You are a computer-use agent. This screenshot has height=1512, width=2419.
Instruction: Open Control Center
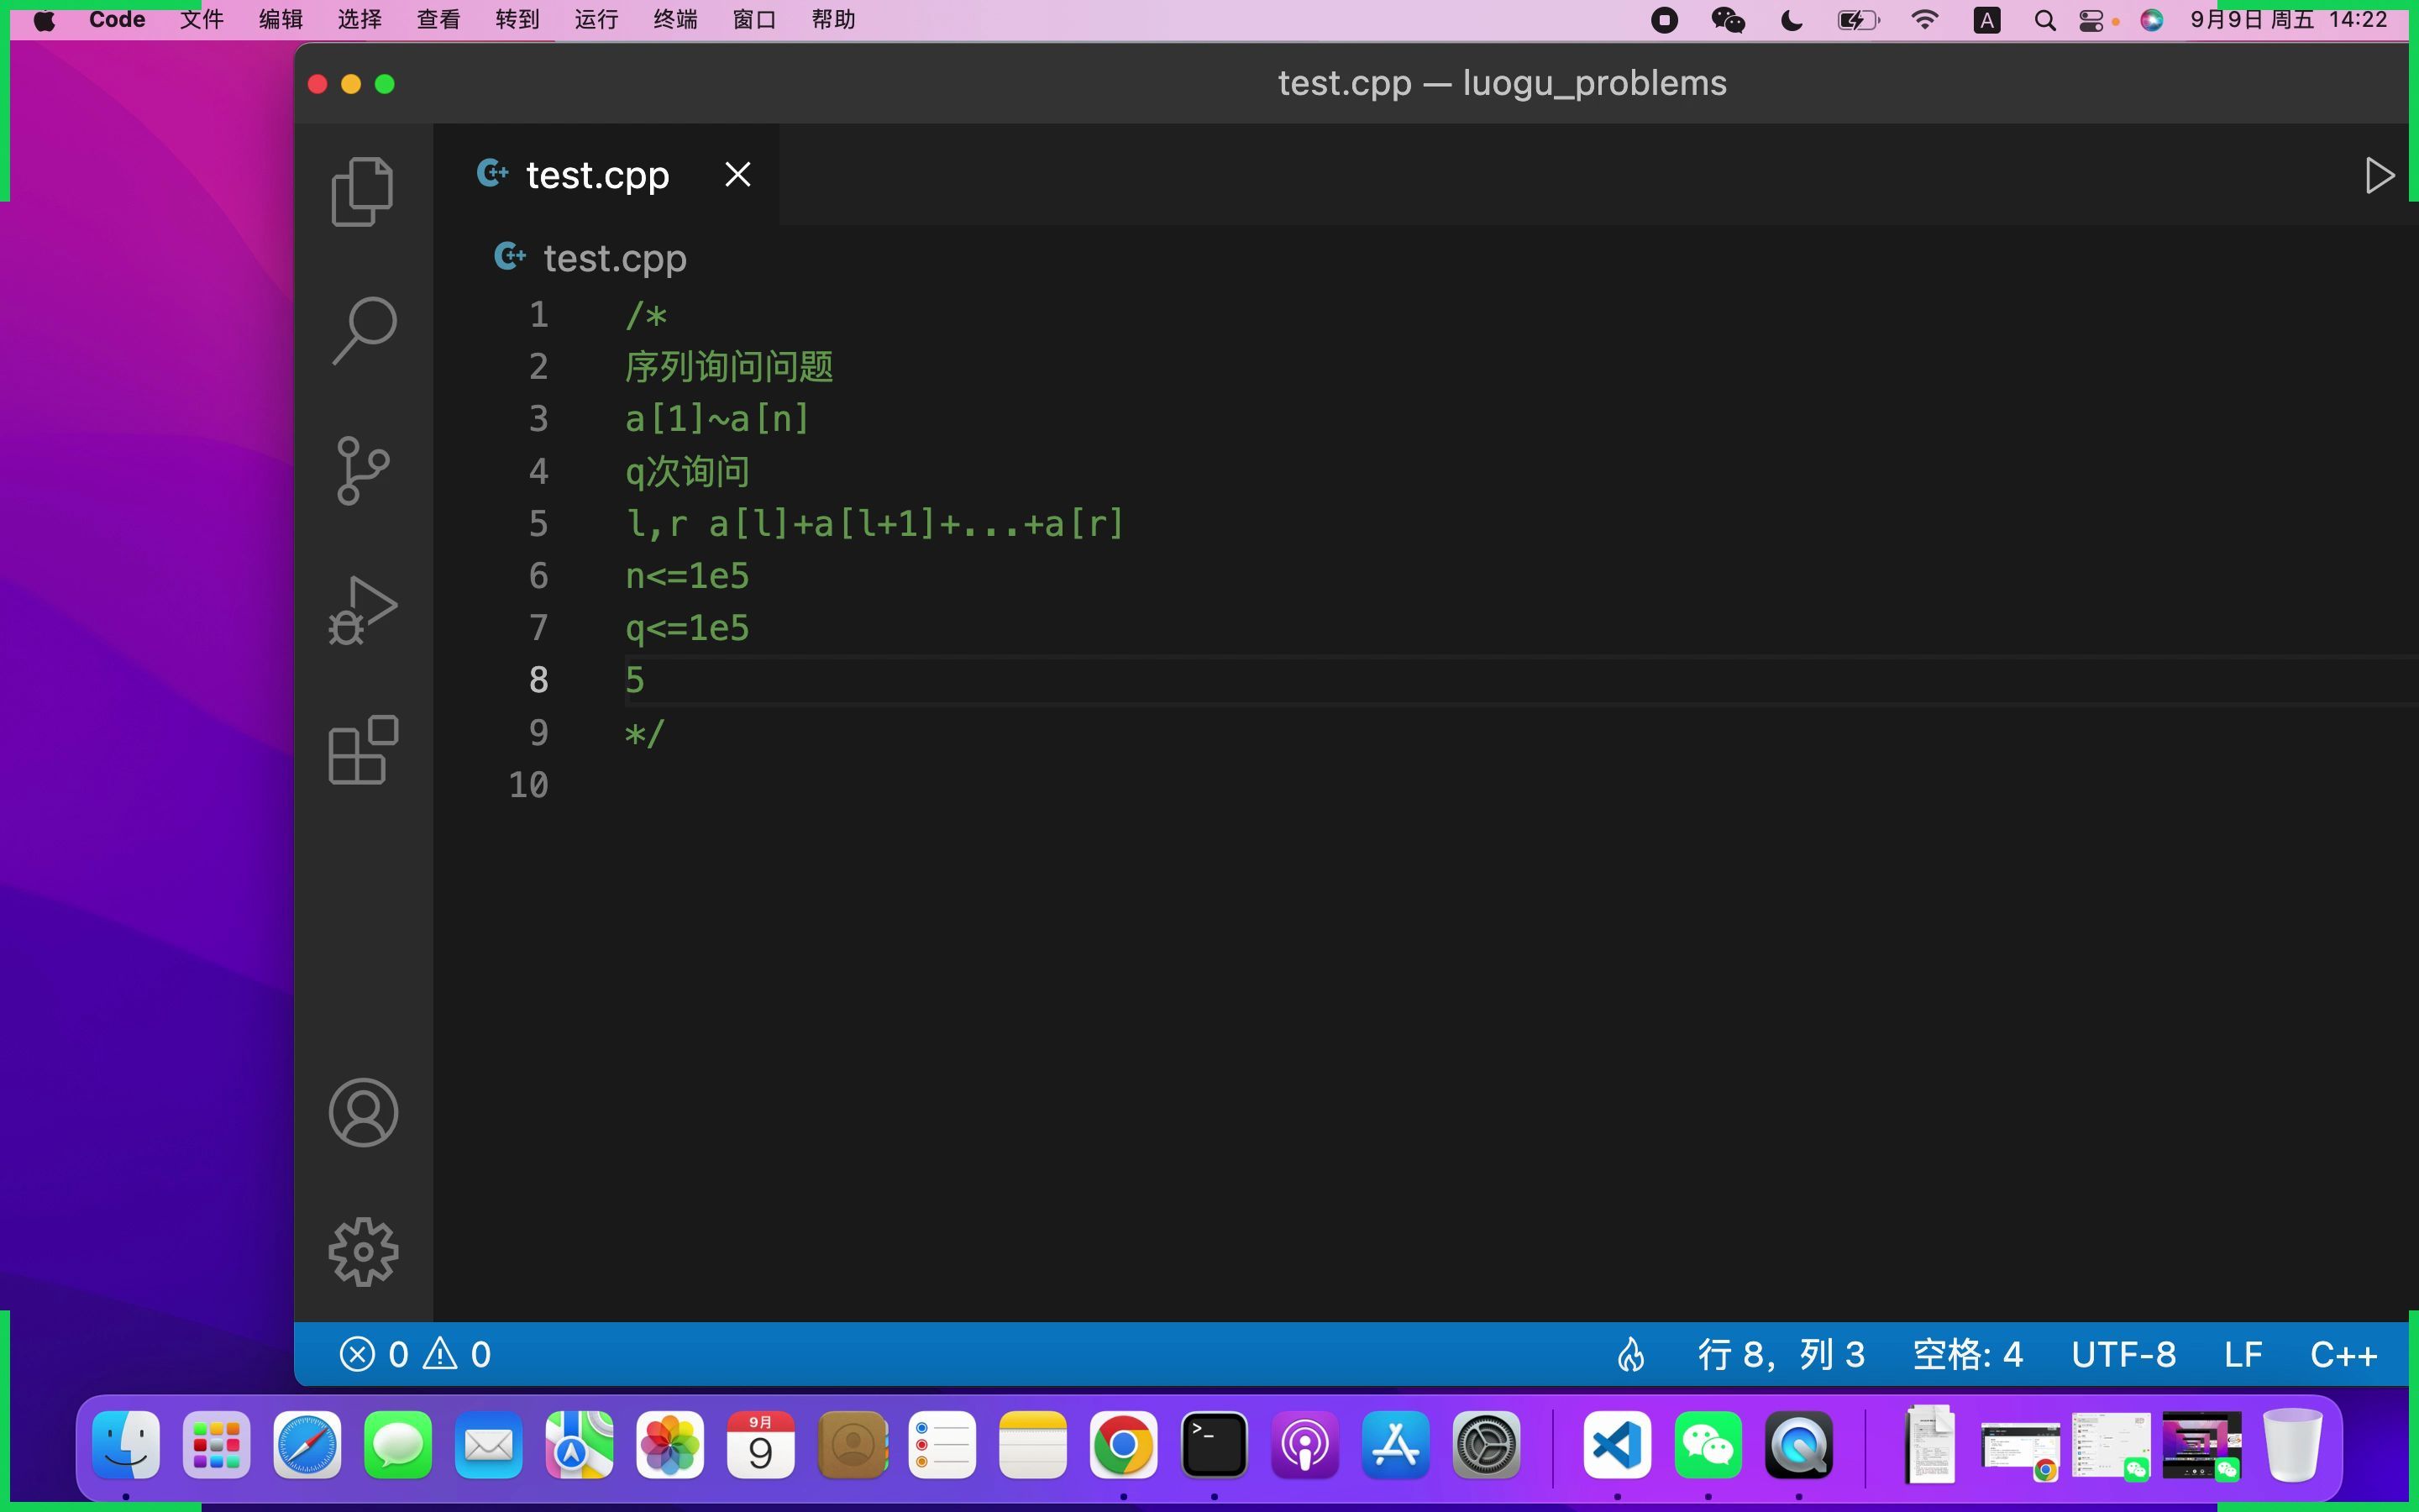2091,20
